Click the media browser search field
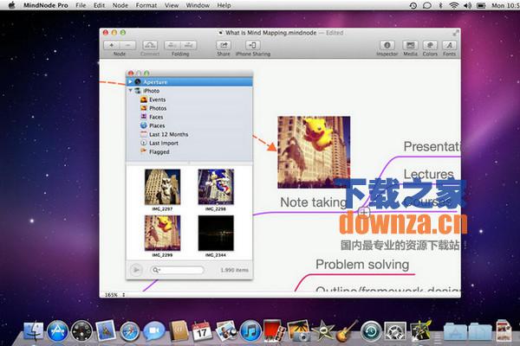 pyautogui.click(x=177, y=270)
